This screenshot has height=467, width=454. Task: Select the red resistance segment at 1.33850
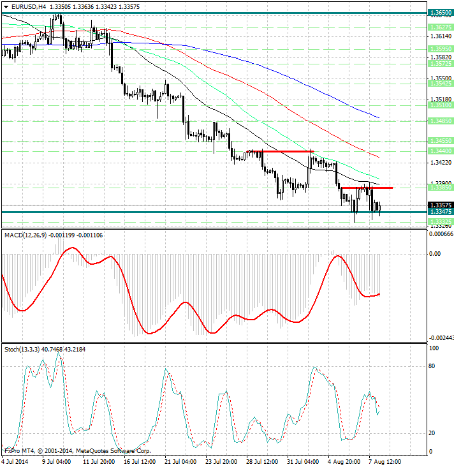click(367, 188)
